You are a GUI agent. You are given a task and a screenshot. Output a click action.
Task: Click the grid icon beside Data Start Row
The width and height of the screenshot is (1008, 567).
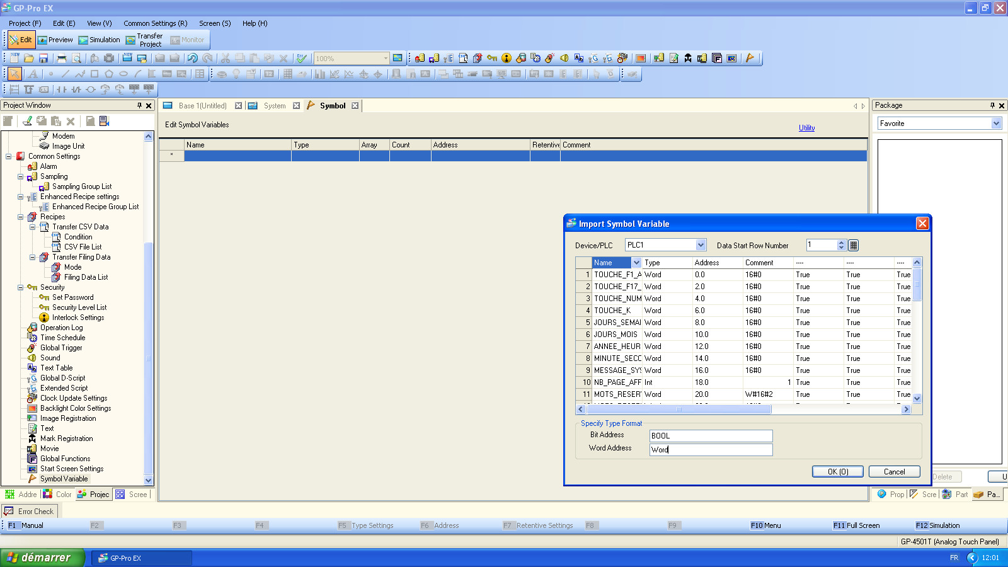pos(854,245)
